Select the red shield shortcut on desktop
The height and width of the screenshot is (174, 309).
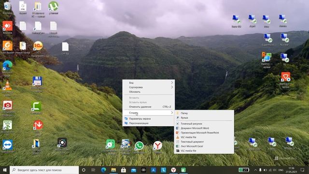point(285,77)
